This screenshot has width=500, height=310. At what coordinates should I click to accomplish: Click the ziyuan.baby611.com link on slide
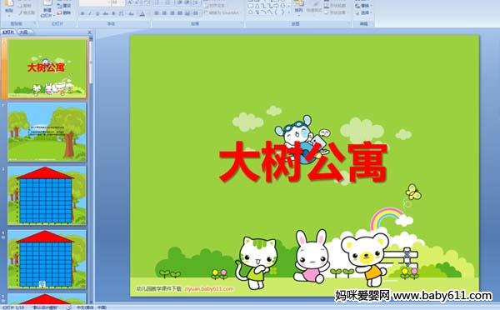coord(209,288)
